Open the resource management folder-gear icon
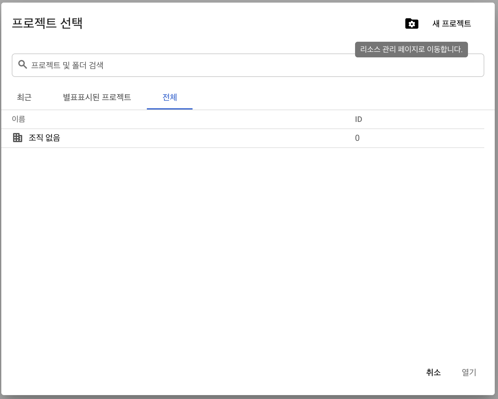 pyautogui.click(x=412, y=23)
